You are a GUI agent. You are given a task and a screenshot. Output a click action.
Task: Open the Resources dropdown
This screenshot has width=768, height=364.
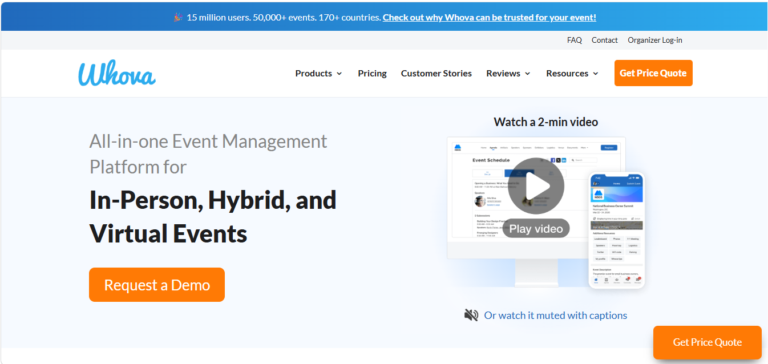(x=572, y=73)
